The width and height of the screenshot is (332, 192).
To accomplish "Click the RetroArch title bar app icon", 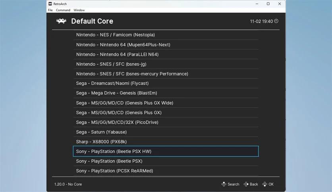I will pyautogui.click(x=50, y=4).
